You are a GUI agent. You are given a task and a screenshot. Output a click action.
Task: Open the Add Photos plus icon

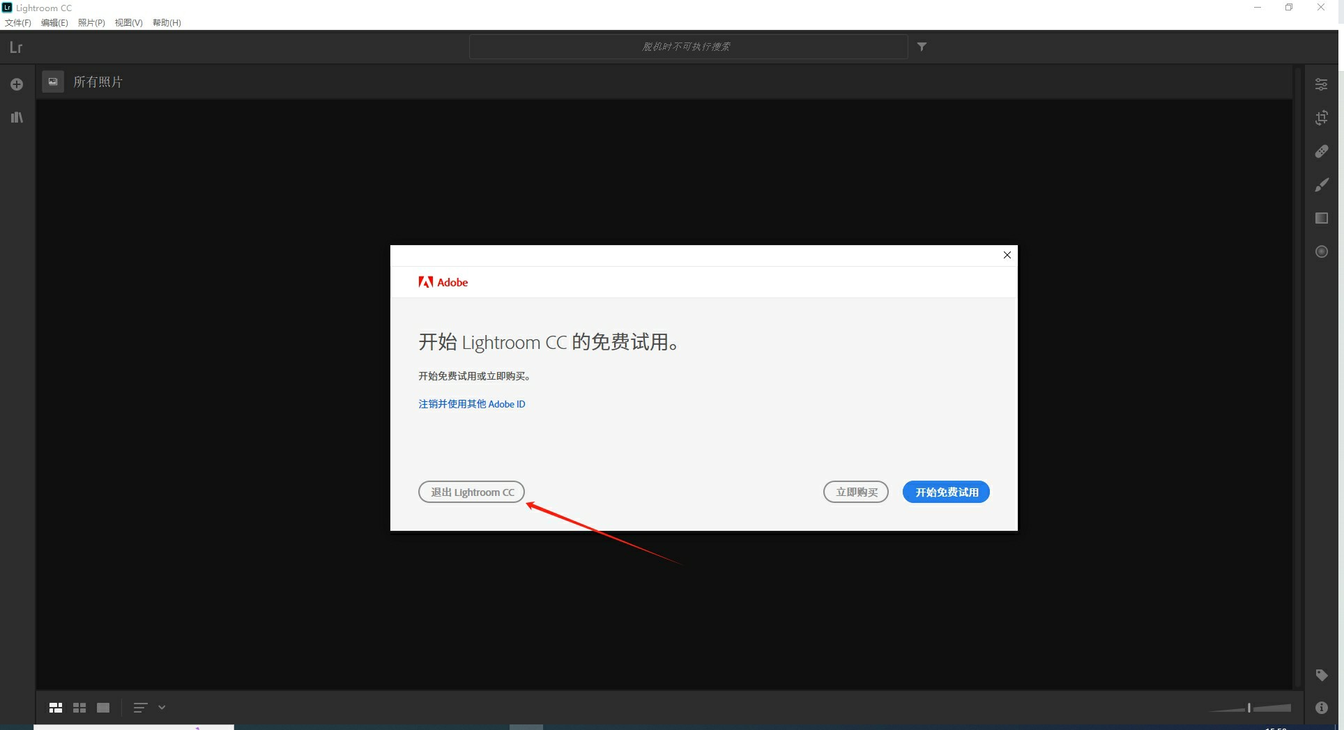pos(17,84)
